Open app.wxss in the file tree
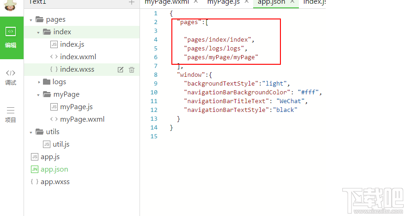This screenshot has height=216, width=407. (82, 182)
